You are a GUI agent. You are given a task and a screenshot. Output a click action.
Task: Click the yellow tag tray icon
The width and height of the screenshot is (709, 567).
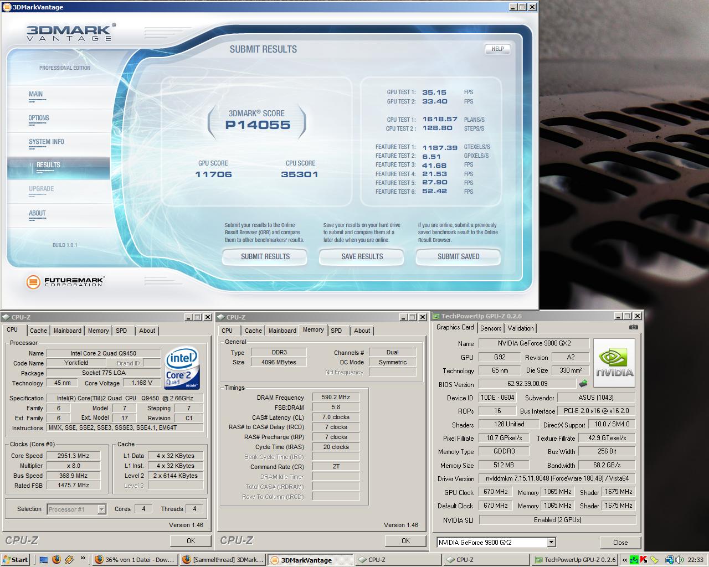[654, 560]
